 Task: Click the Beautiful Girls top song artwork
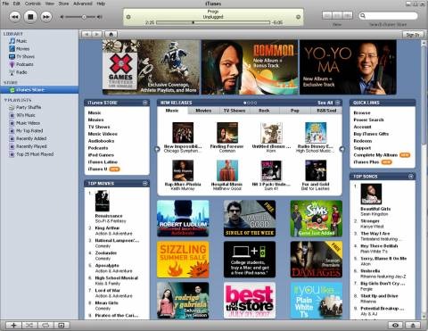(x=371, y=194)
